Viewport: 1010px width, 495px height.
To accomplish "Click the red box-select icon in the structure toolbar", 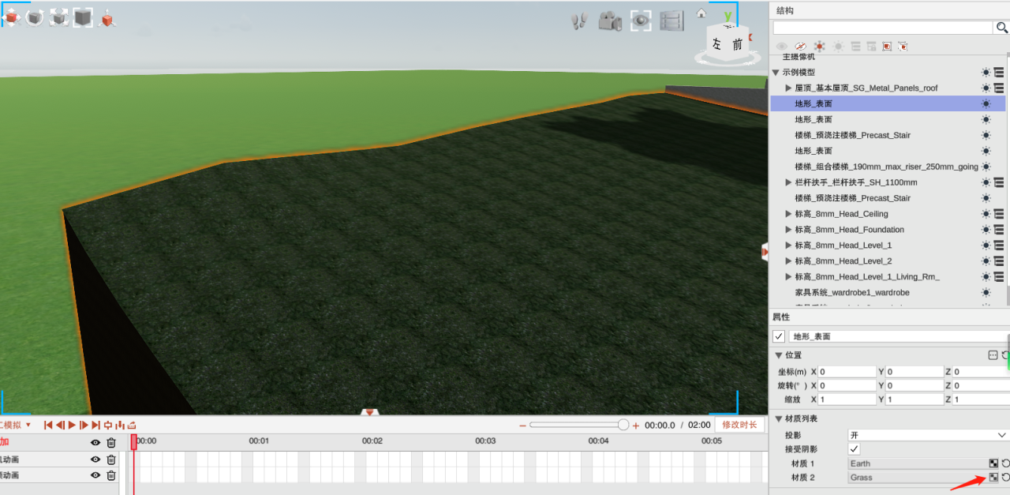I will pos(887,47).
